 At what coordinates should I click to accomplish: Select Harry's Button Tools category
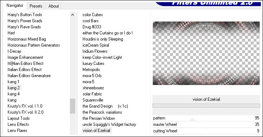tap(25, 15)
